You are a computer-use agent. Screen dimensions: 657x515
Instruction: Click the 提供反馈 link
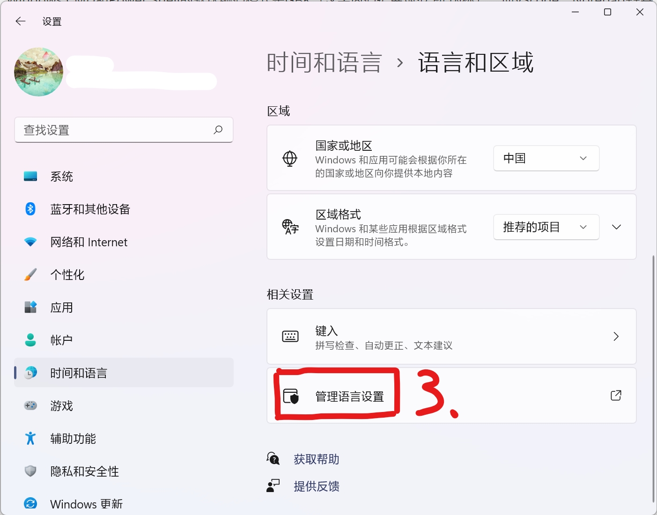[317, 486]
